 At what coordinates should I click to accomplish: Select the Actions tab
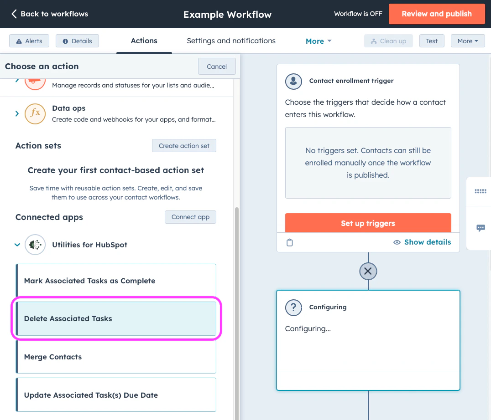pyautogui.click(x=144, y=41)
